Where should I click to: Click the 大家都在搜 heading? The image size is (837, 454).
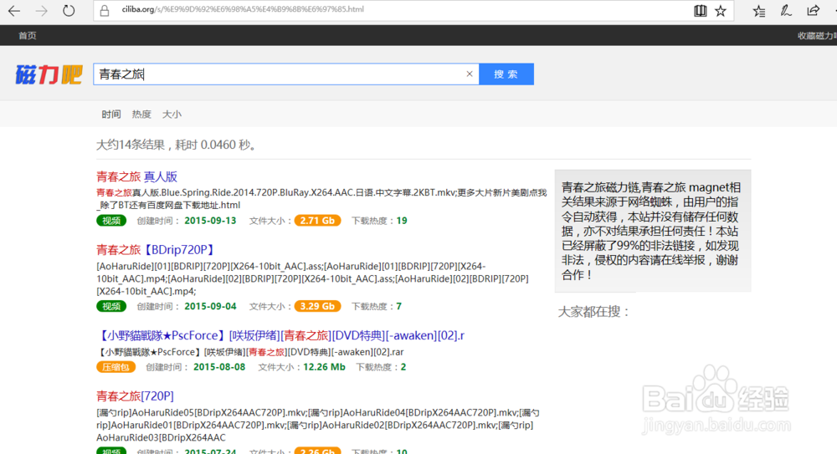click(593, 312)
